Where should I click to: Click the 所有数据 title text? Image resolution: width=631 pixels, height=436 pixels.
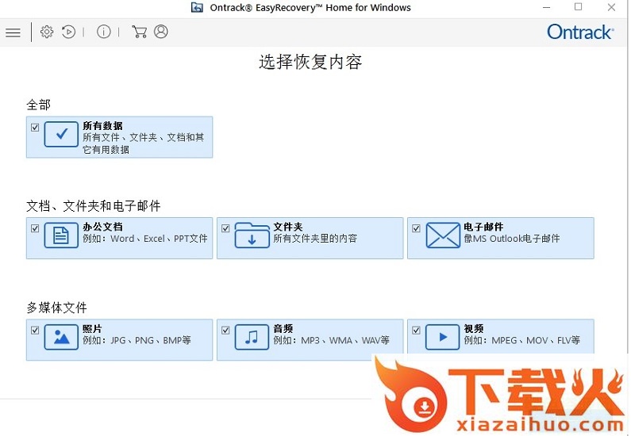click(102, 126)
